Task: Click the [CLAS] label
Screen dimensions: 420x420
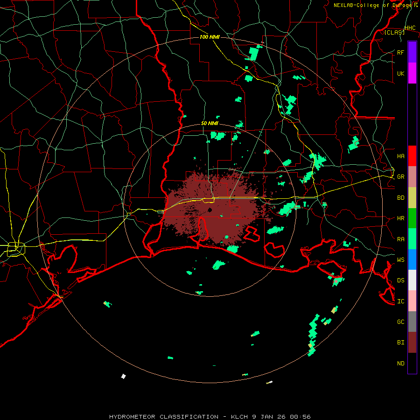Action: coord(394,32)
